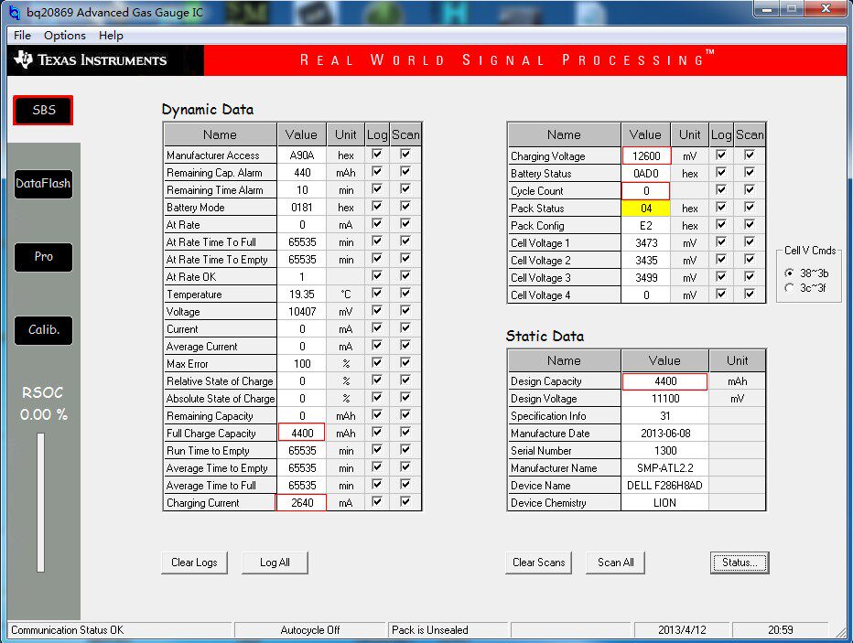Open the Status... dialog button
The image size is (853, 643).
pyautogui.click(x=740, y=563)
